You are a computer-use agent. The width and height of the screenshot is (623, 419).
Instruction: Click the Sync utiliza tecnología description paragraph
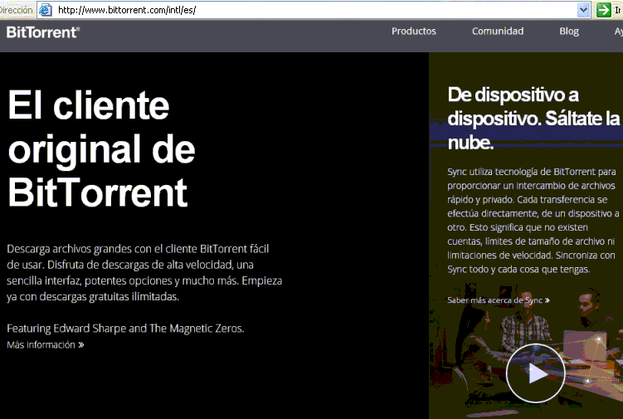point(533,220)
